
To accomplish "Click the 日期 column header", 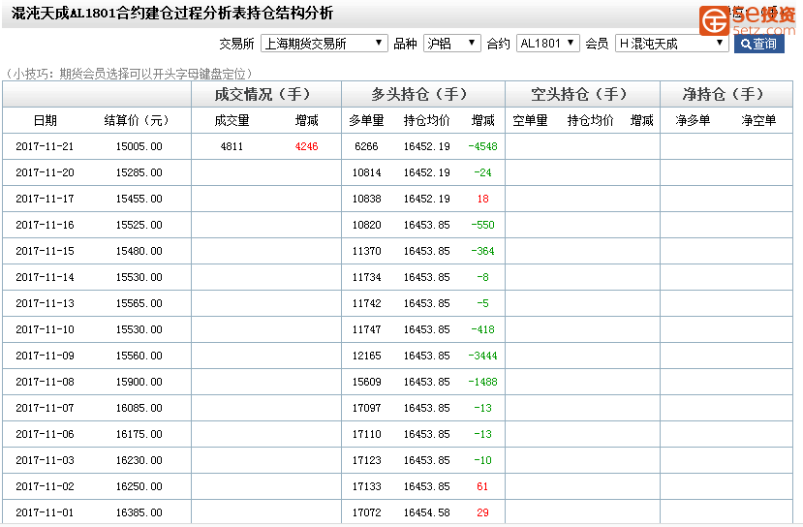I will coord(46,120).
